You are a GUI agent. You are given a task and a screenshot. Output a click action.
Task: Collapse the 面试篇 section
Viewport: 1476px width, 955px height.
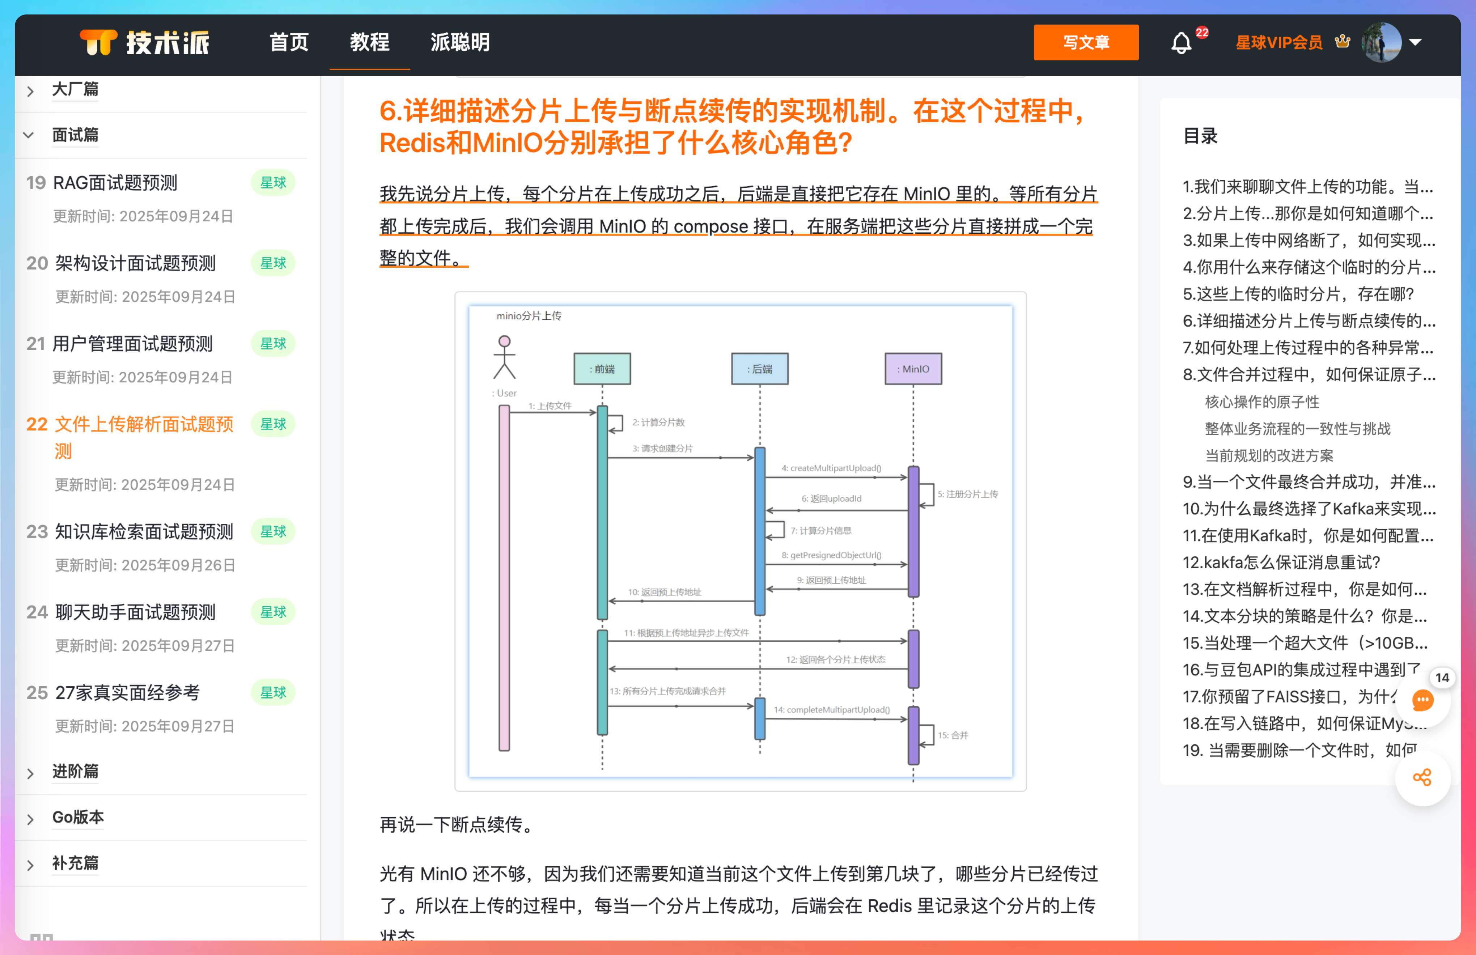coord(29,135)
